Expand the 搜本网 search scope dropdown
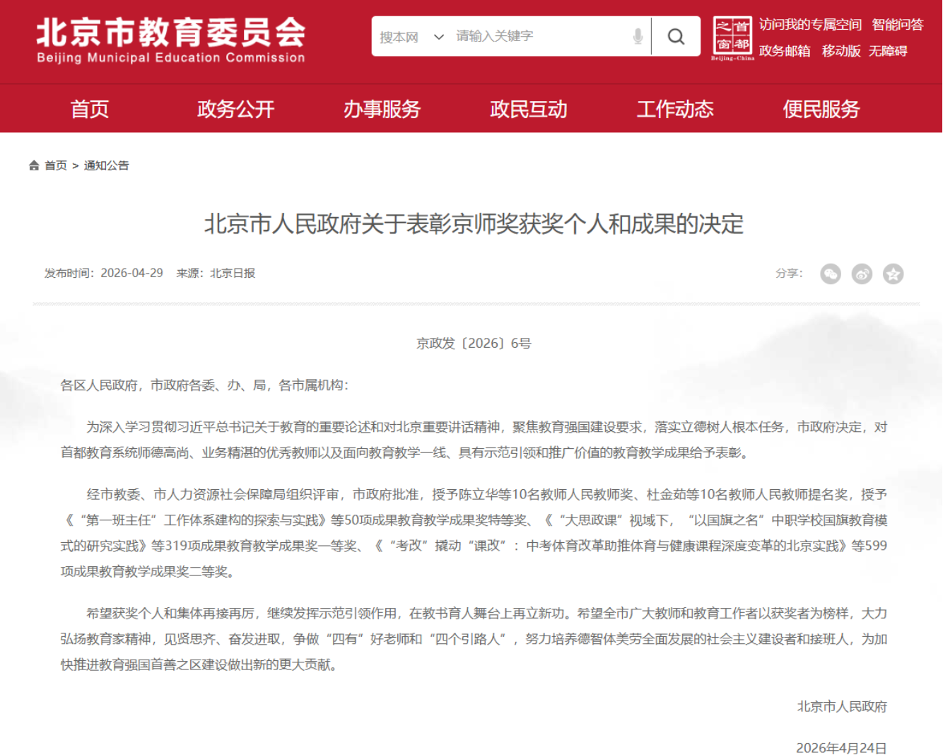The image size is (943, 755). [x=411, y=37]
